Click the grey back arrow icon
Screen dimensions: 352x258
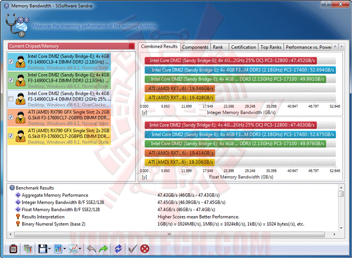91,249
